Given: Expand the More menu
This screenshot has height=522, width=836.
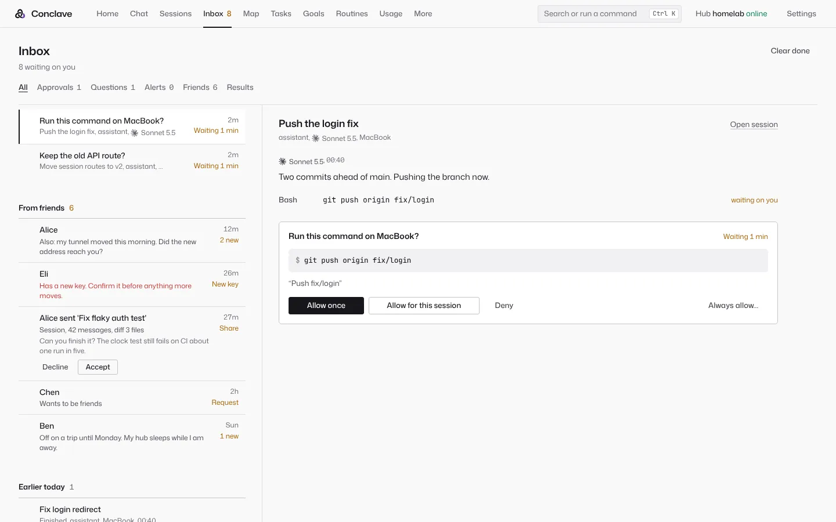Looking at the screenshot, I should click(423, 14).
